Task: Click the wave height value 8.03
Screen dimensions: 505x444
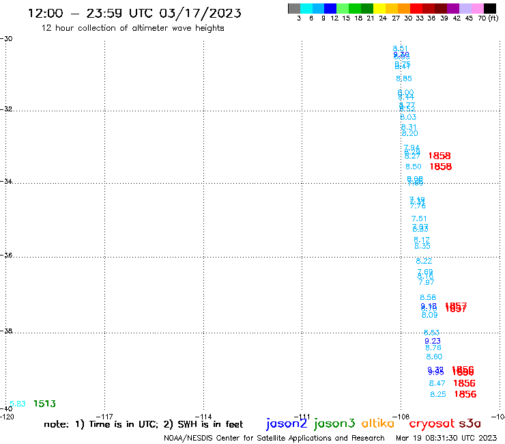Action: tap(408, 117)
